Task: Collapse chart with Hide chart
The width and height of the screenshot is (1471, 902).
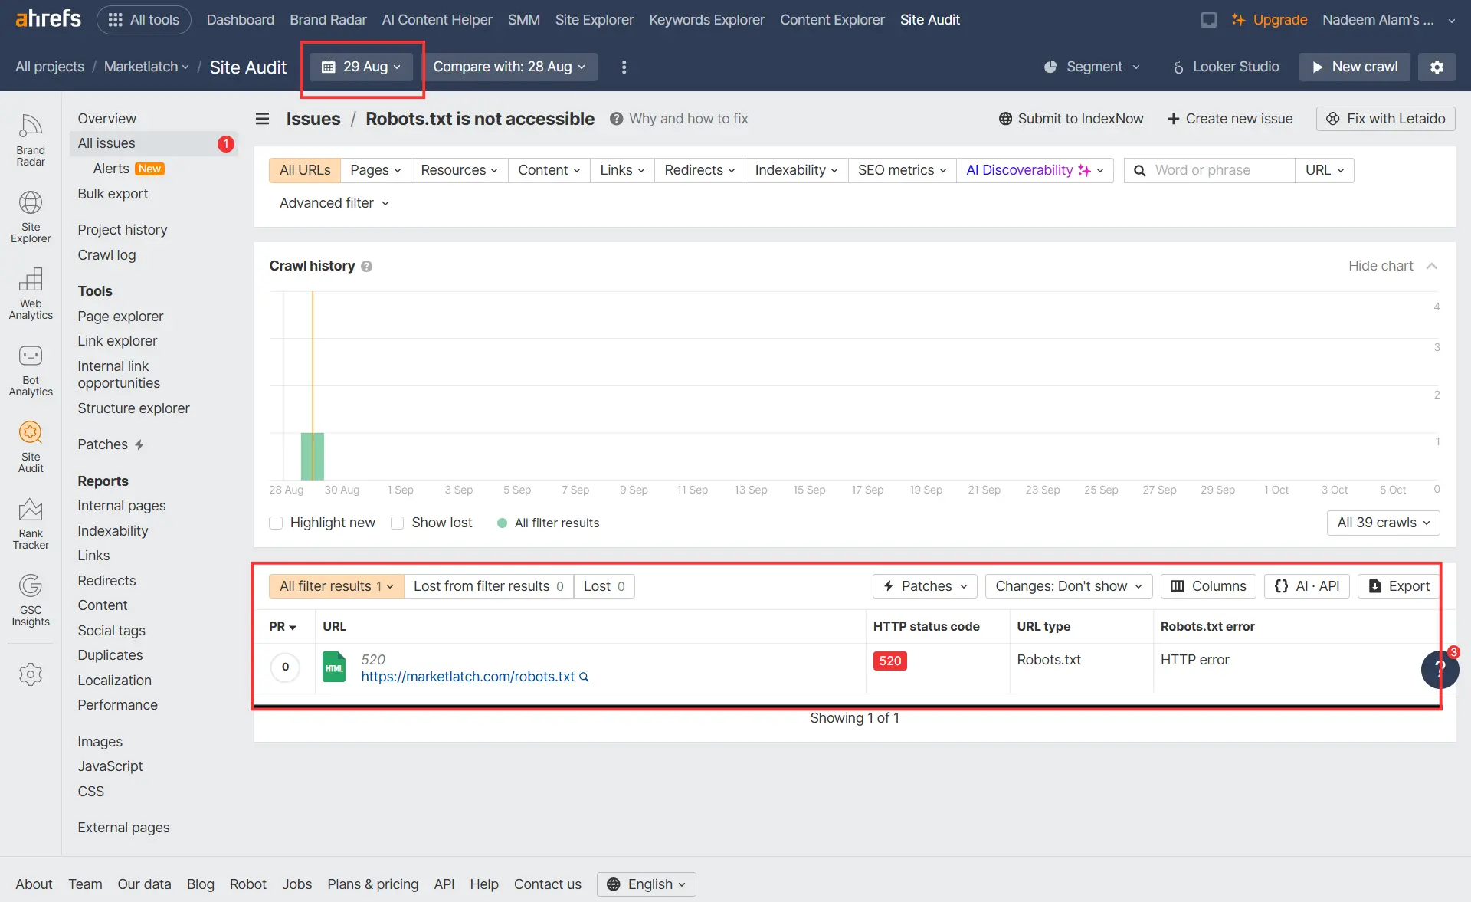Action: [x=1393, y=266]
